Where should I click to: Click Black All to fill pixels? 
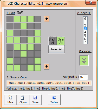(52, 41)
